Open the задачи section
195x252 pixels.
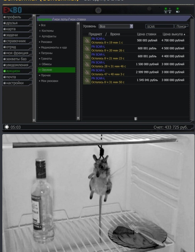click(x=17, y=35)
